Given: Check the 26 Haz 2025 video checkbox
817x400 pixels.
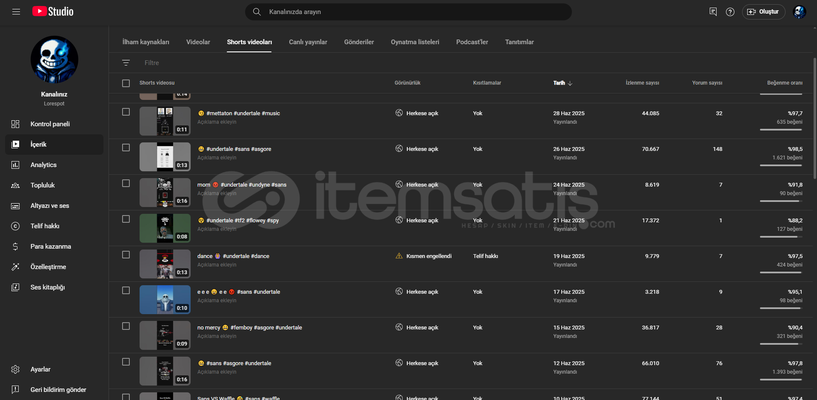Looking at the screenshot, I should click(126, 148).
